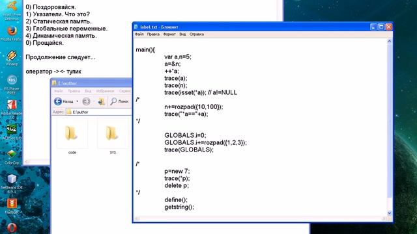Viewport: 417px width, 234px height.
Task: Click the line 'delete p;' in Notepad
Action: click(x=177, y=185)
